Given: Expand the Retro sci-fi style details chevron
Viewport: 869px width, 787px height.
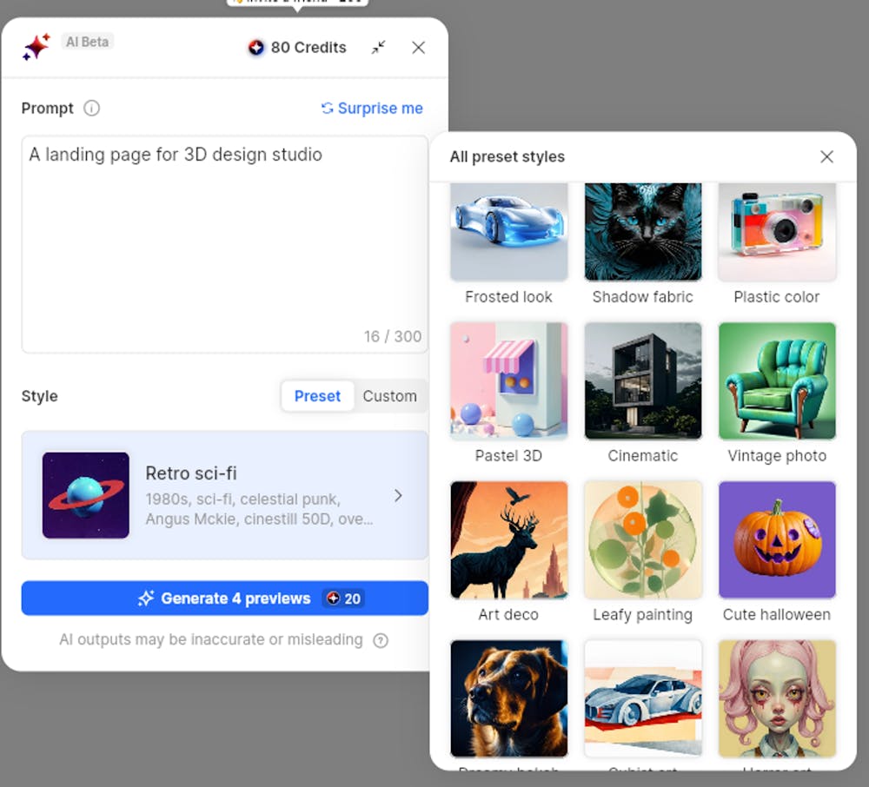Looking at the screenshot, I should [x=398, y=495].
